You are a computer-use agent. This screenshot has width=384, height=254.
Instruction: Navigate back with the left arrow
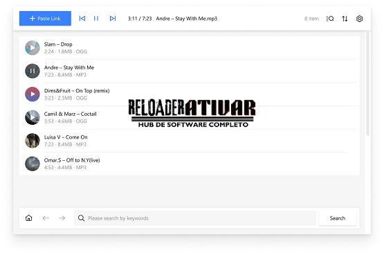click(46, 218)
